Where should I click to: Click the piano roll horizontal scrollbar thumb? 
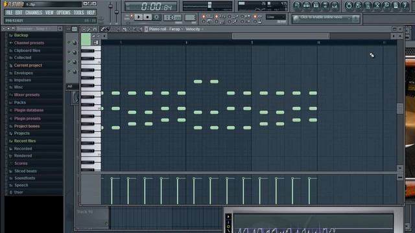point(281,36)
